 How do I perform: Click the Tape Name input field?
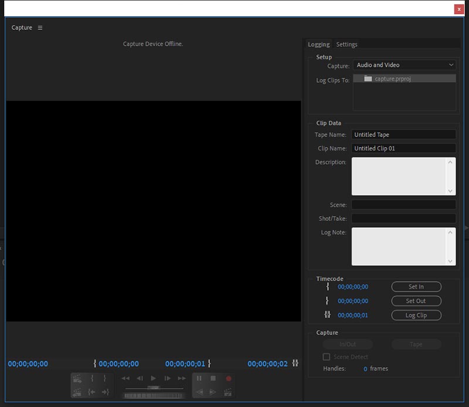point(404,135)
